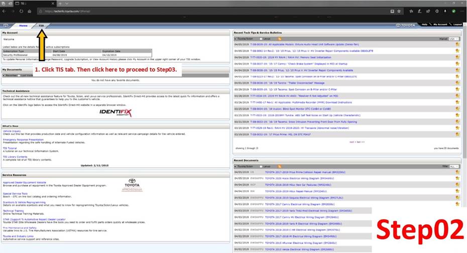Open Approved Dealer Equipment Website link
Screen dimensions: 467x253
tap(25, 182)
